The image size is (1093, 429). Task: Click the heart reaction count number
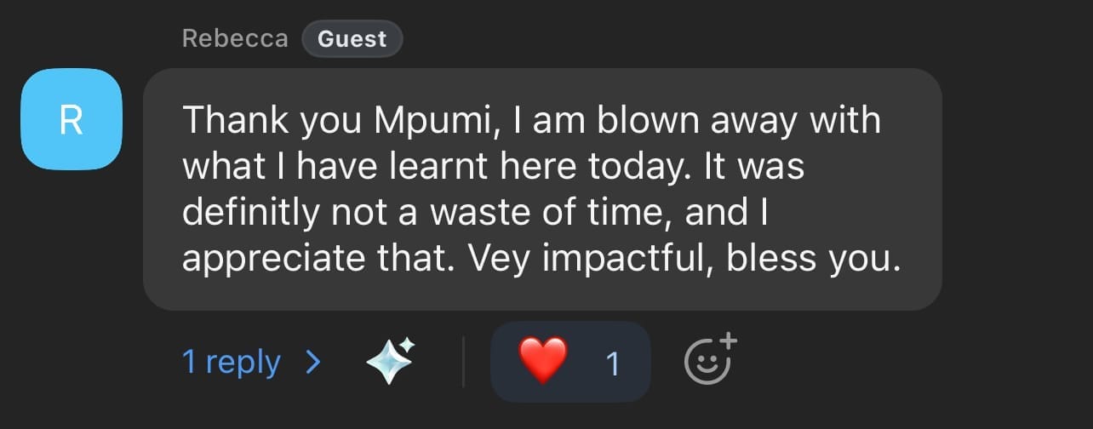[x=612, y=364]
